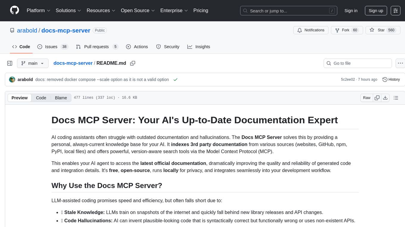Open the Notifications sign-in prompt
Screen dimensions: 405x227
[x=311, y=30]
